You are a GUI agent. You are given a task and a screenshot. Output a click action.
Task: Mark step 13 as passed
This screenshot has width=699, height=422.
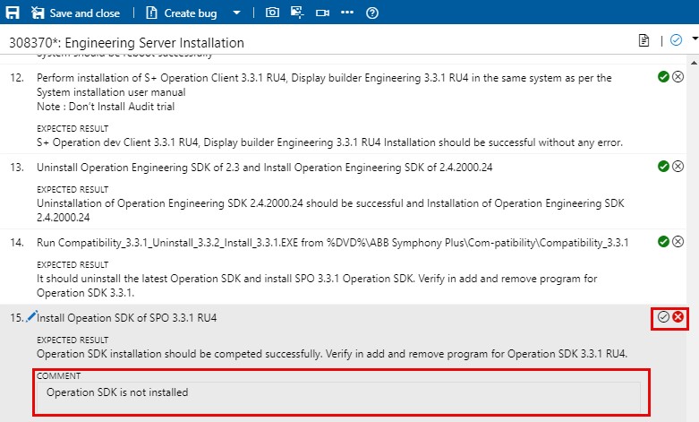pyautogui.click(x=663, y=167)
